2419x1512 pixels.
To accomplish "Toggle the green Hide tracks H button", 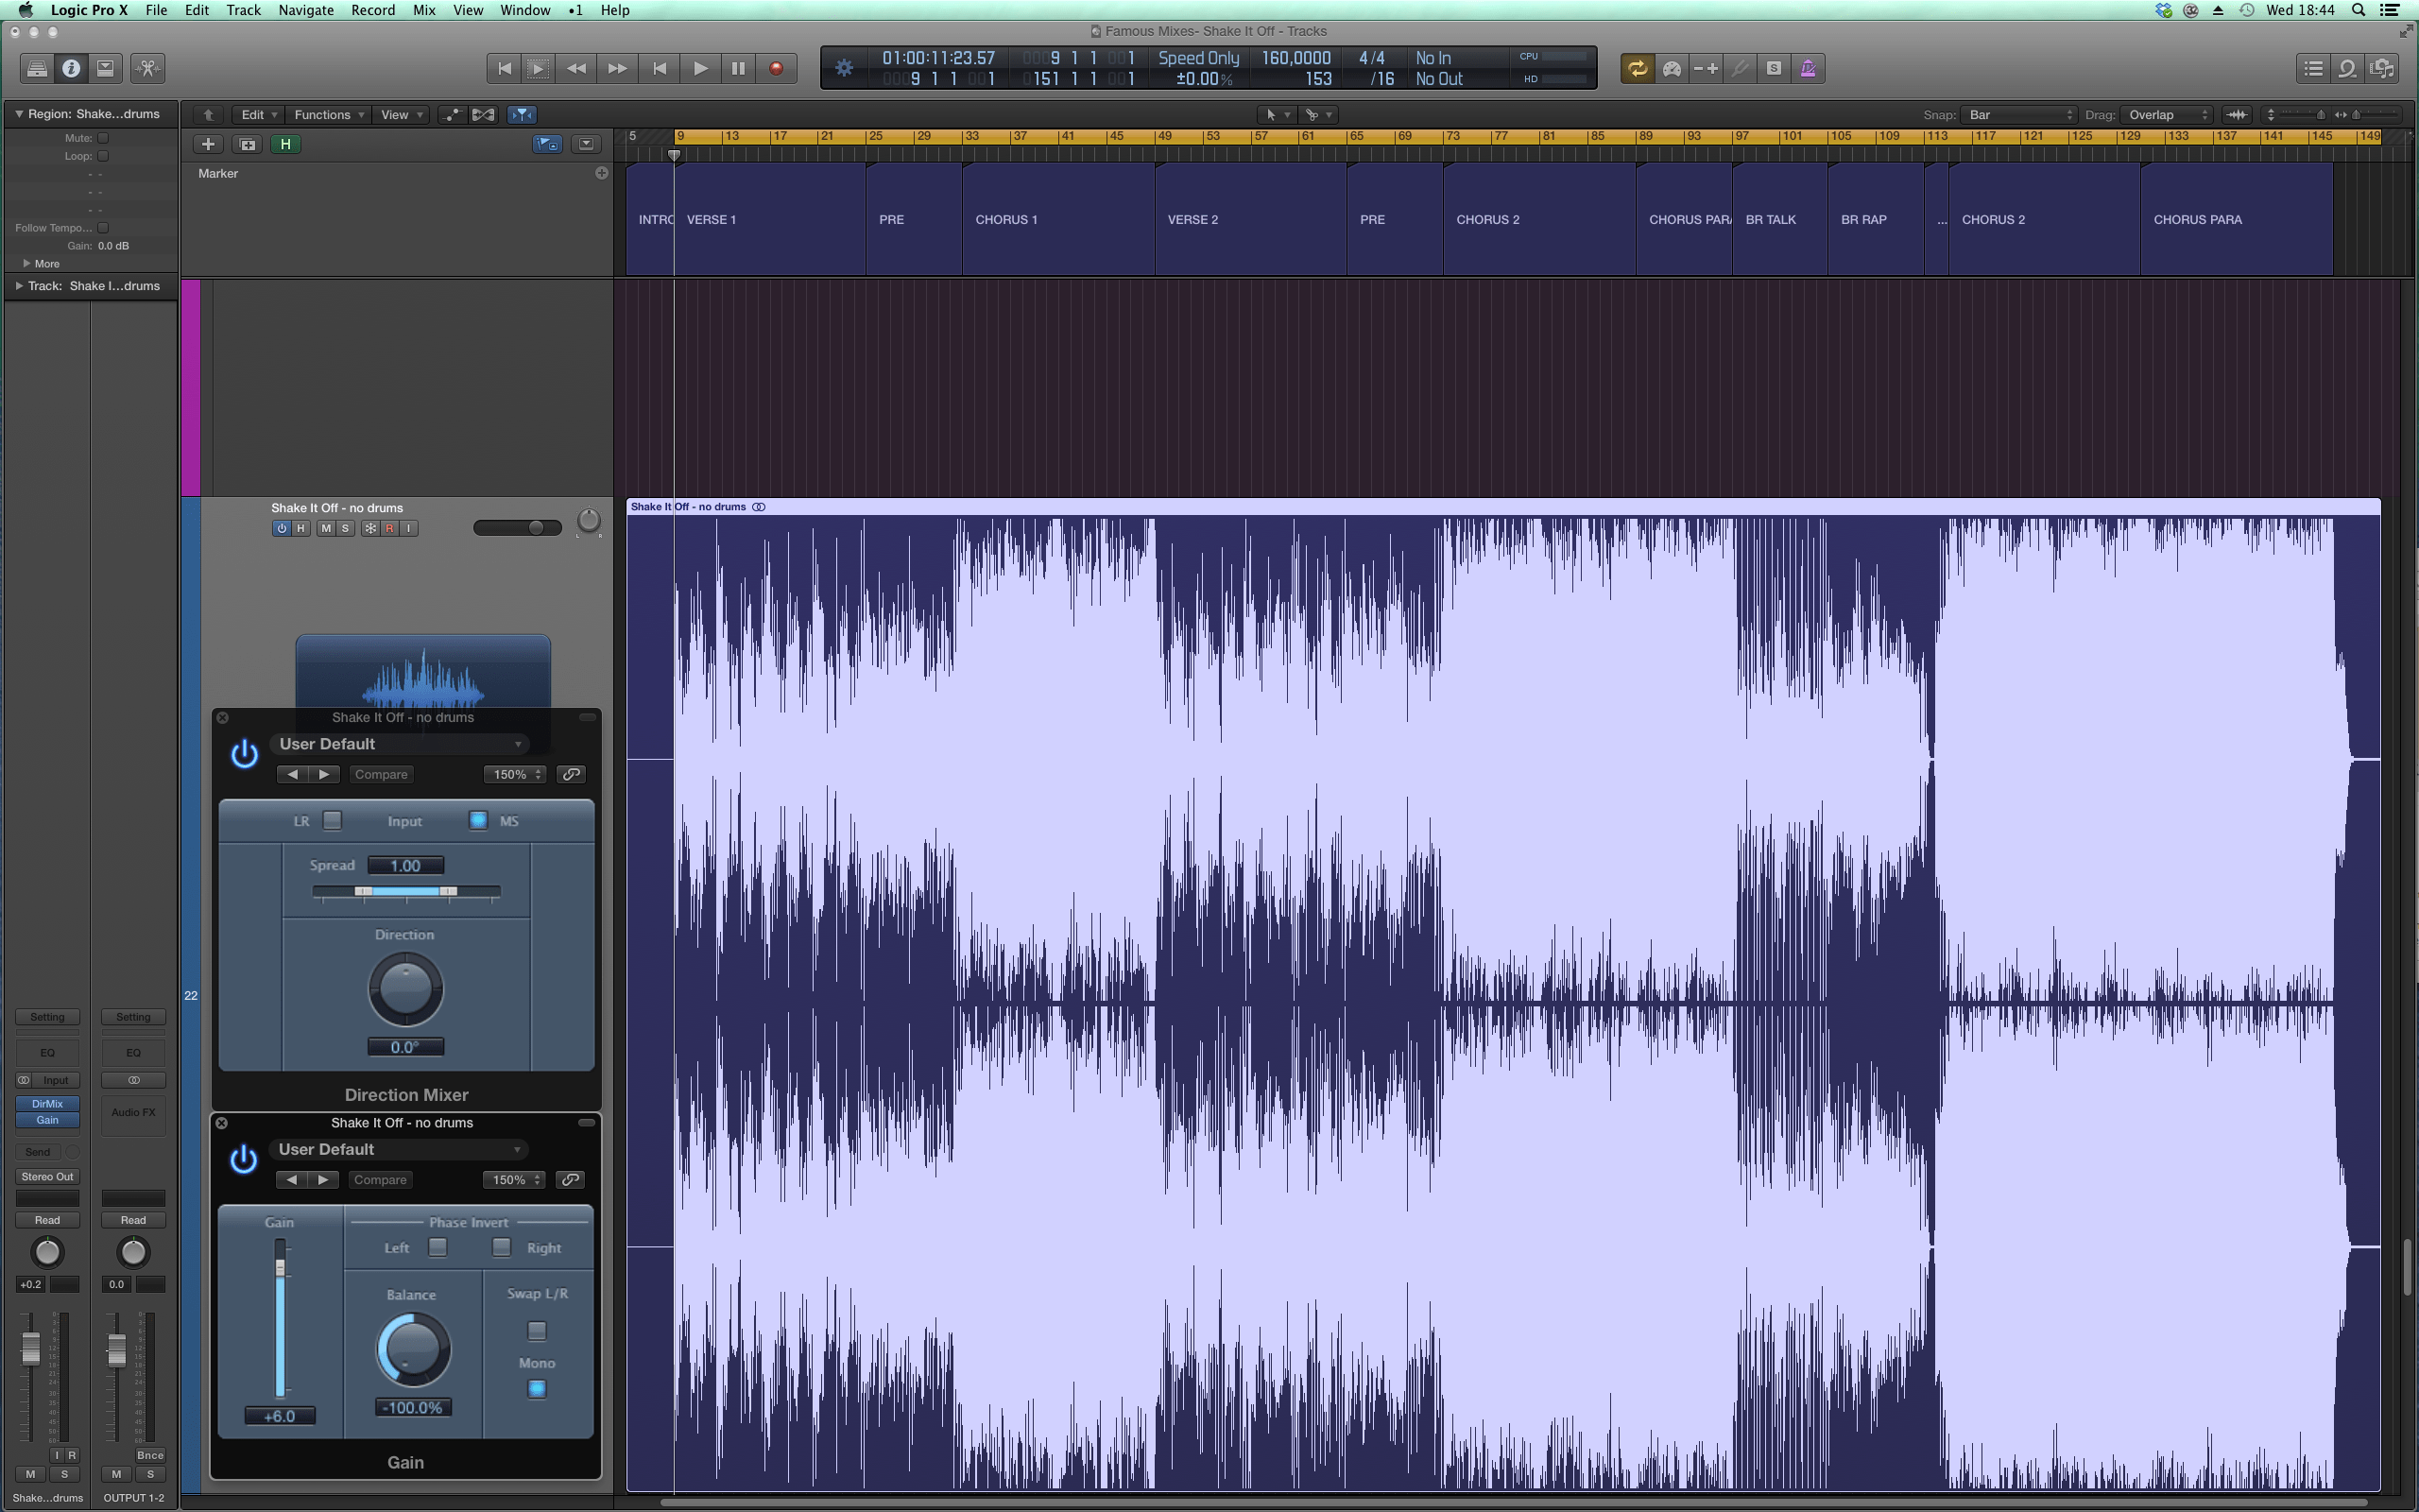I will click(286, 144).
